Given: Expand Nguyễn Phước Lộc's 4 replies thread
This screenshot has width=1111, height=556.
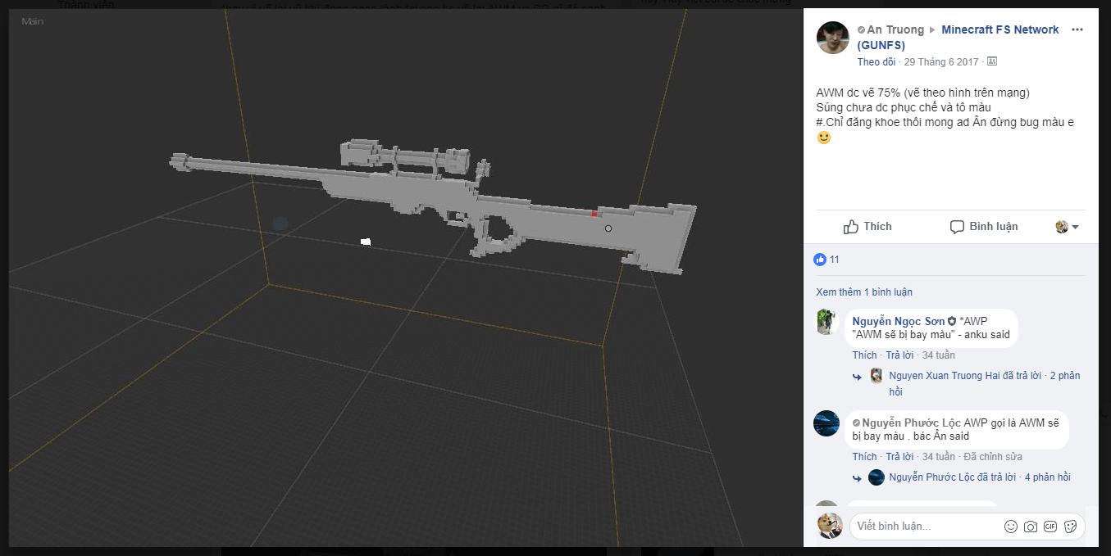Looking at the screenshot, I should tap(980, 477).
